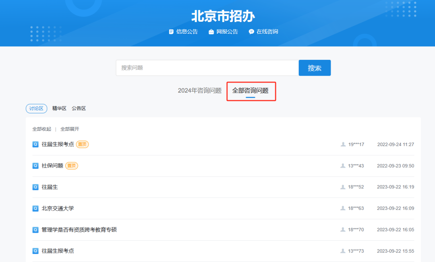Open the 2024年咨询问题 tab
The height and width of the screenshot is (262, 435).
(x=200, y=90)
